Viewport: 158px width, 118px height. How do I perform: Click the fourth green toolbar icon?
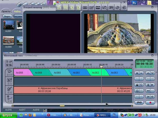pyautogui.click(x=78, y=8)
